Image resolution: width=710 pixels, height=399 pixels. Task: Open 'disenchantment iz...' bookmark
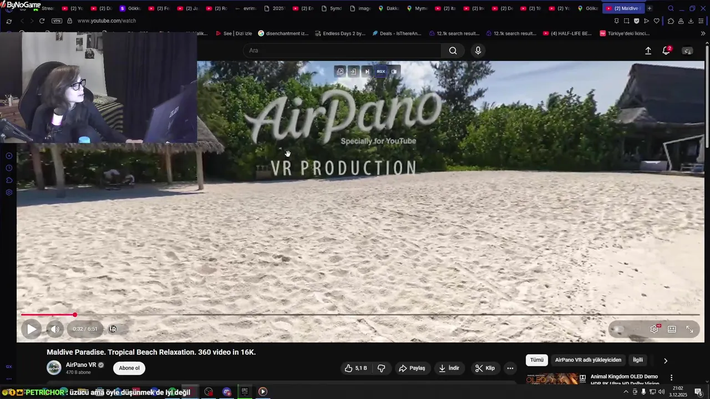(x=283, y=33)
